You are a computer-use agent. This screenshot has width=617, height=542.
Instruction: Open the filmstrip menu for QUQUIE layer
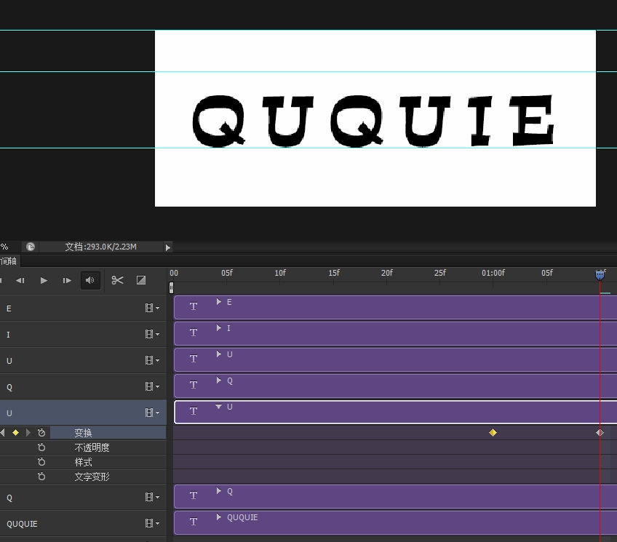point(151,524)
